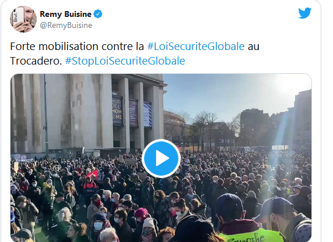Click the person wearing the pink beanie
333x242 pixels.
coord(141,212)
